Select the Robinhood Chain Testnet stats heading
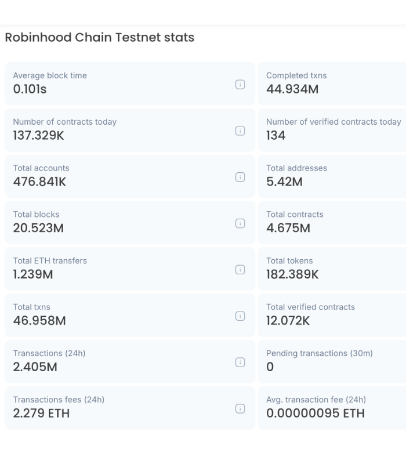Viewport: 406px width, 464px height. pyautogui.click(x=100, y=38)
